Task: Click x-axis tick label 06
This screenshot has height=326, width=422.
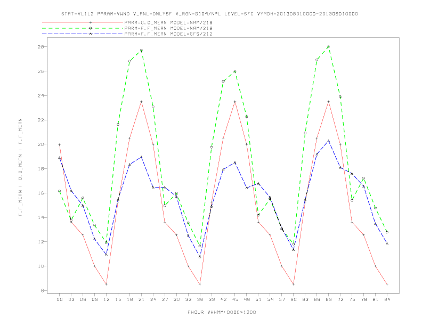Action: [83, 299]
